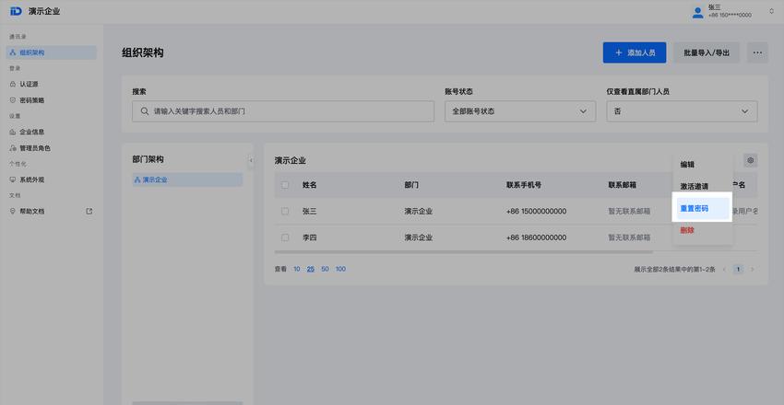Open the 账号状态 dropdown
Screen dimensions: 784x405
click(520, 111)
